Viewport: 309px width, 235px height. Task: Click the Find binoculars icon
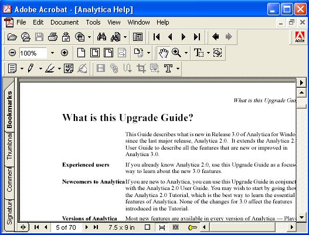101,37
